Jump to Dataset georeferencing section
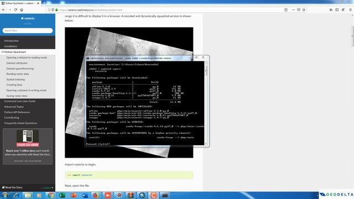The width and height of the screenshot is (354, 199). [x=20, y=69]
